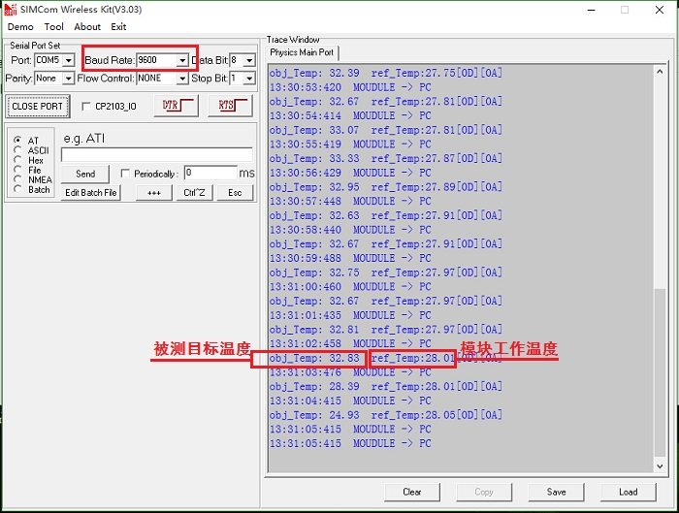Click the SIMCom app logo icon
679x513 pixels.
click(x=11, y=9)
